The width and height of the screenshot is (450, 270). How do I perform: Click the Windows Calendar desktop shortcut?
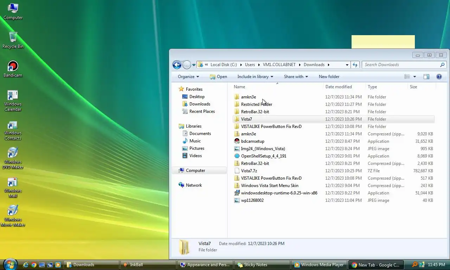click(13, 101)
